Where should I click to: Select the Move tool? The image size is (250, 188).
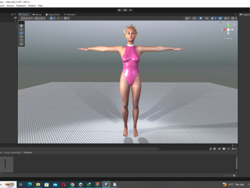click(x=21, y=29)
